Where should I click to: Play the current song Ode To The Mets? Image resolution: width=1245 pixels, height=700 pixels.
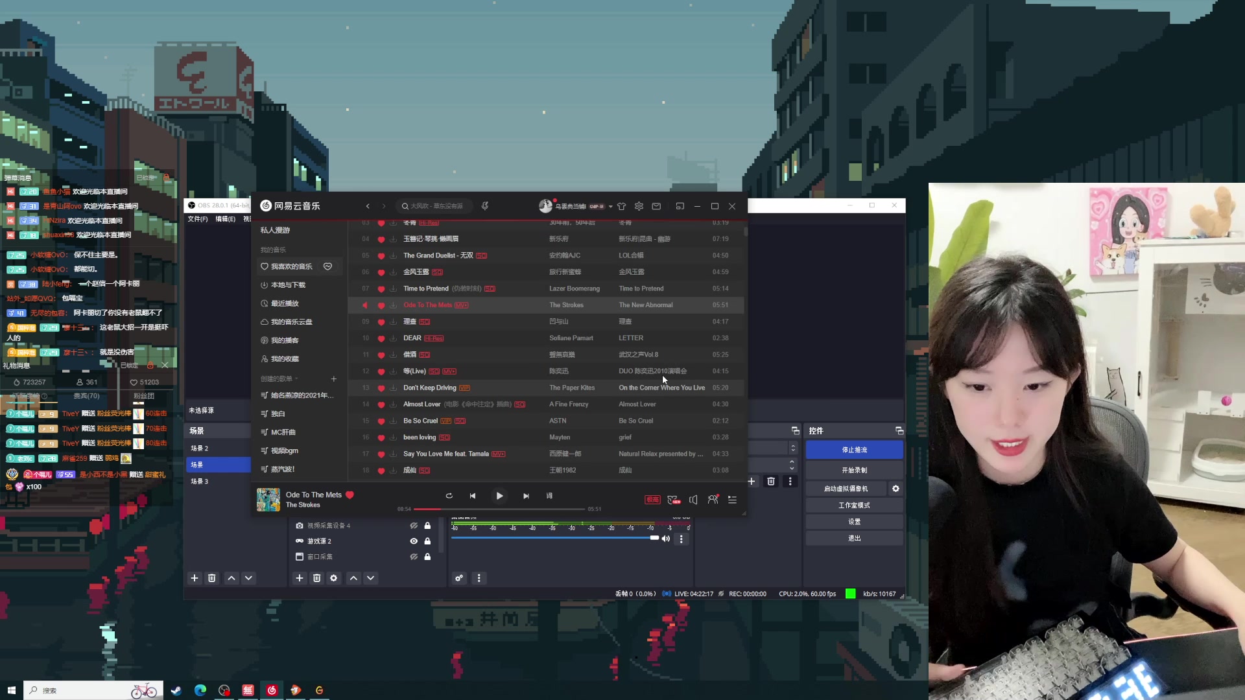click(499, 496)
